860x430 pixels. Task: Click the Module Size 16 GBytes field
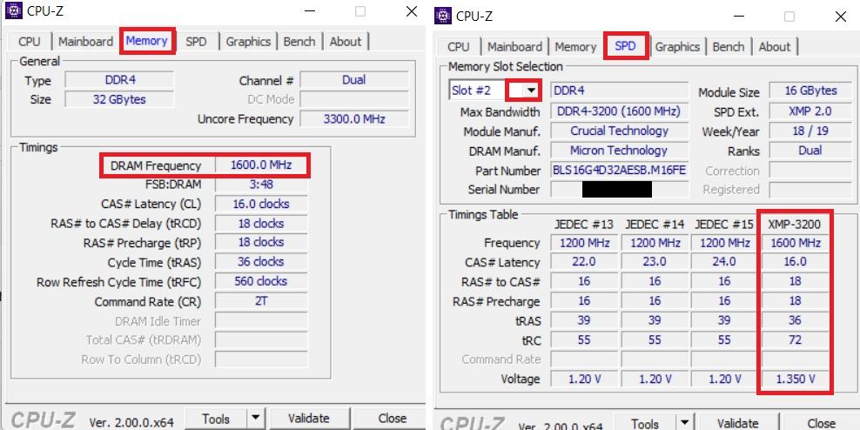(x=810, y=91)
